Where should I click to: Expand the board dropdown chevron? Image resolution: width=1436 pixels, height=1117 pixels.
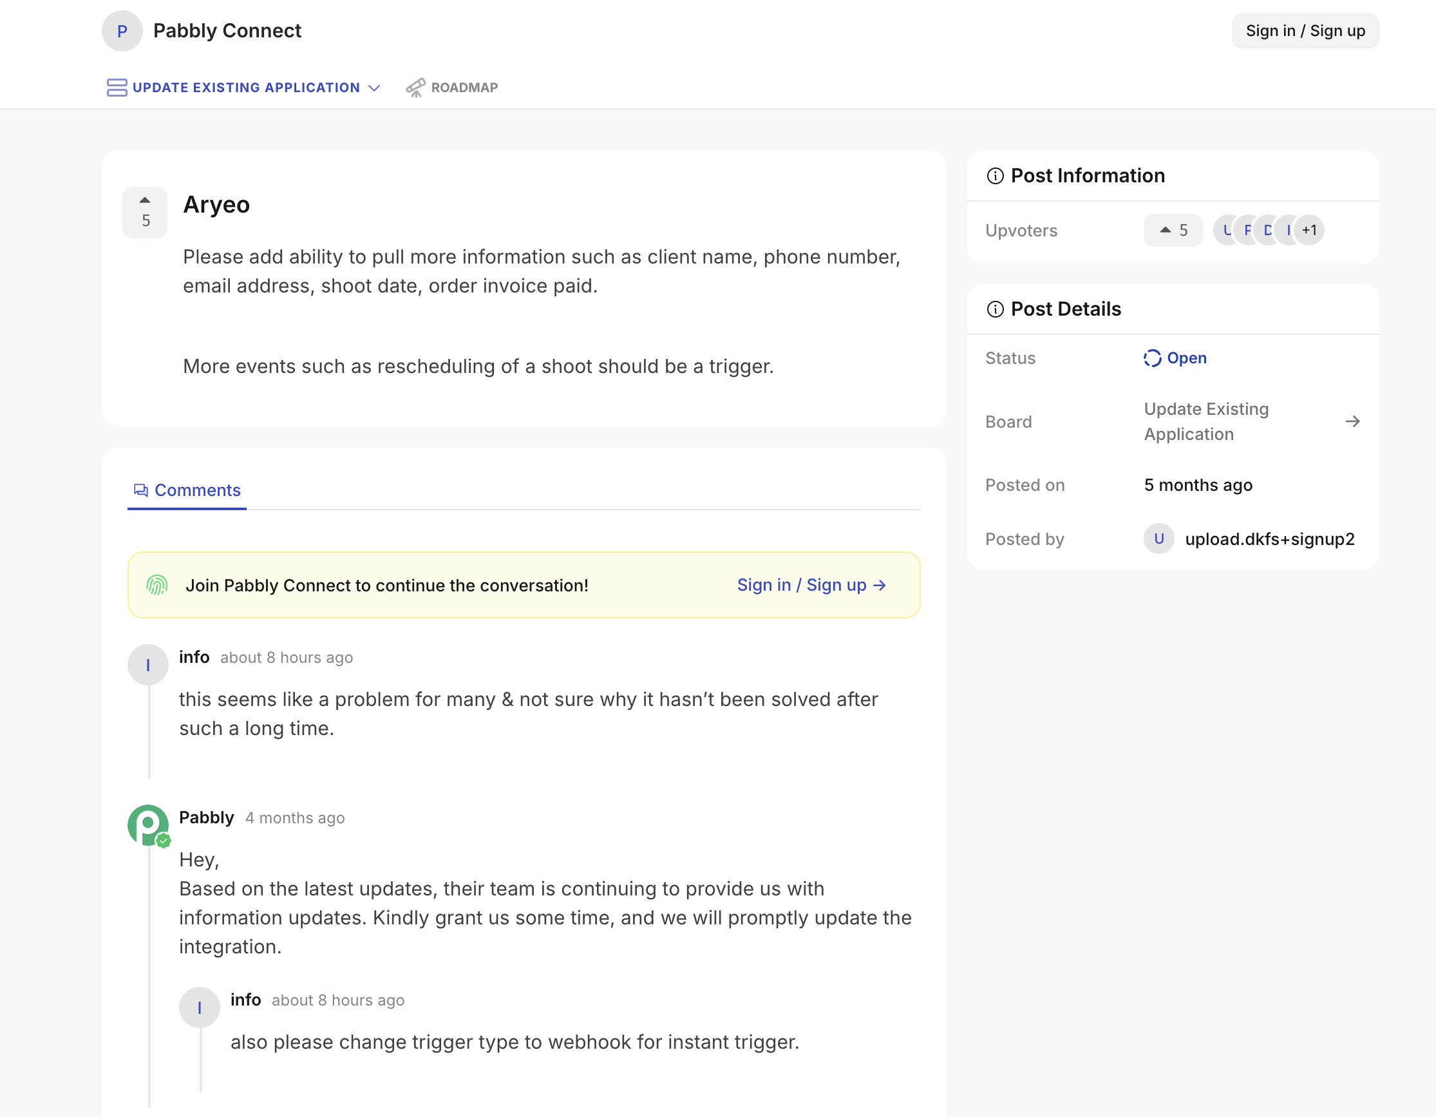[x=374, y=88]
